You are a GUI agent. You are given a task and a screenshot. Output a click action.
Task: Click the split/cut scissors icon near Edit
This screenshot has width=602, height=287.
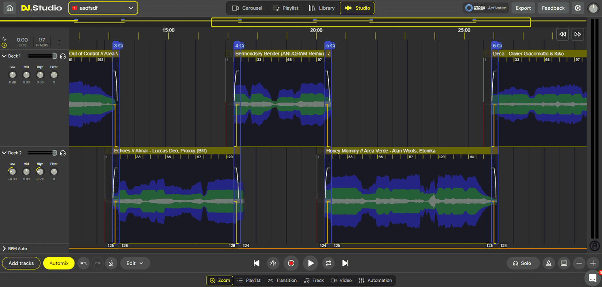pyautogui.click(x=111, y=263)
